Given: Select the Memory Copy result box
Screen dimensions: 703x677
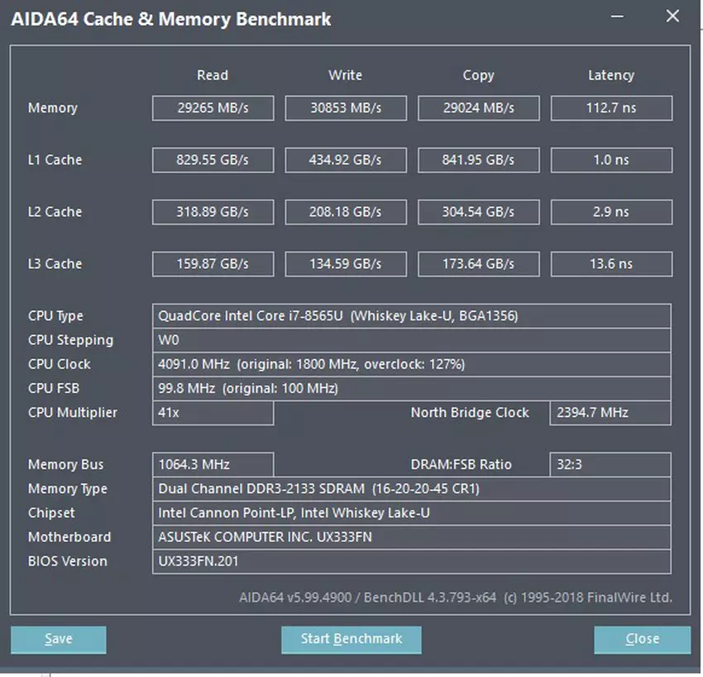Looking at the screenshot, I should click(x=478, y=108).
